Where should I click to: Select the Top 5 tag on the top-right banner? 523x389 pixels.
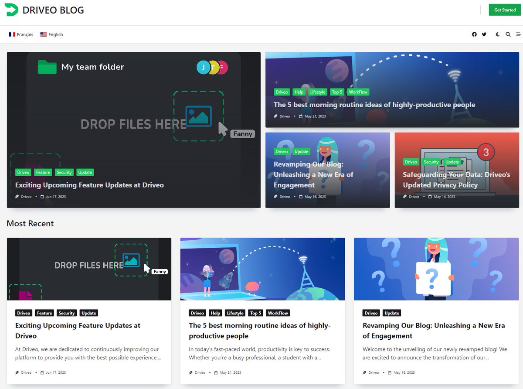pos(337,92)
